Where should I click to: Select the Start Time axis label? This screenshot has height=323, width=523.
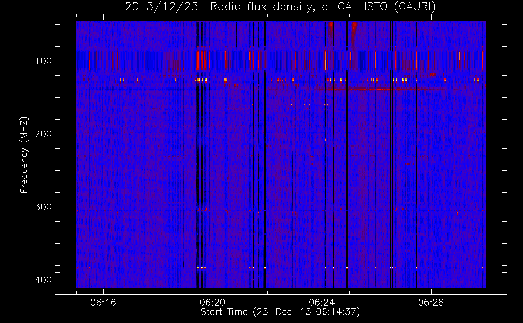[280, 312]
